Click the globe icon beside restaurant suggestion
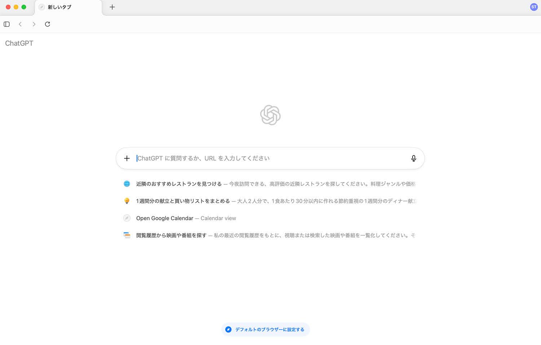Viewport: 541px width, 345px height. pyautogui.click(x=127, y=184)
